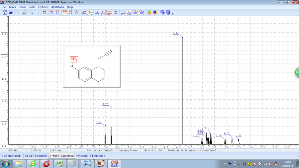Screen dimensions: 299x168
Task: Click the 6.77 peak label
Action: [x=105, y=104]
